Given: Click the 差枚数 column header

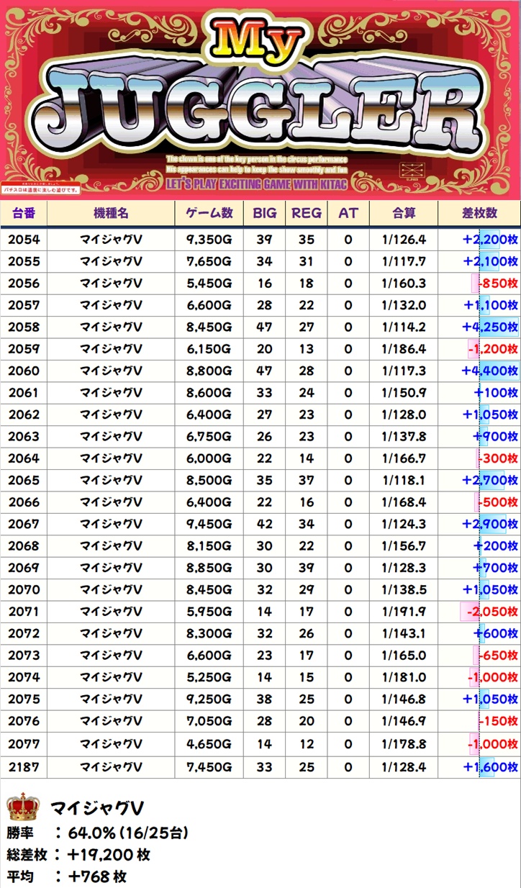Looking at the screenshot, I should pos(479,214).
